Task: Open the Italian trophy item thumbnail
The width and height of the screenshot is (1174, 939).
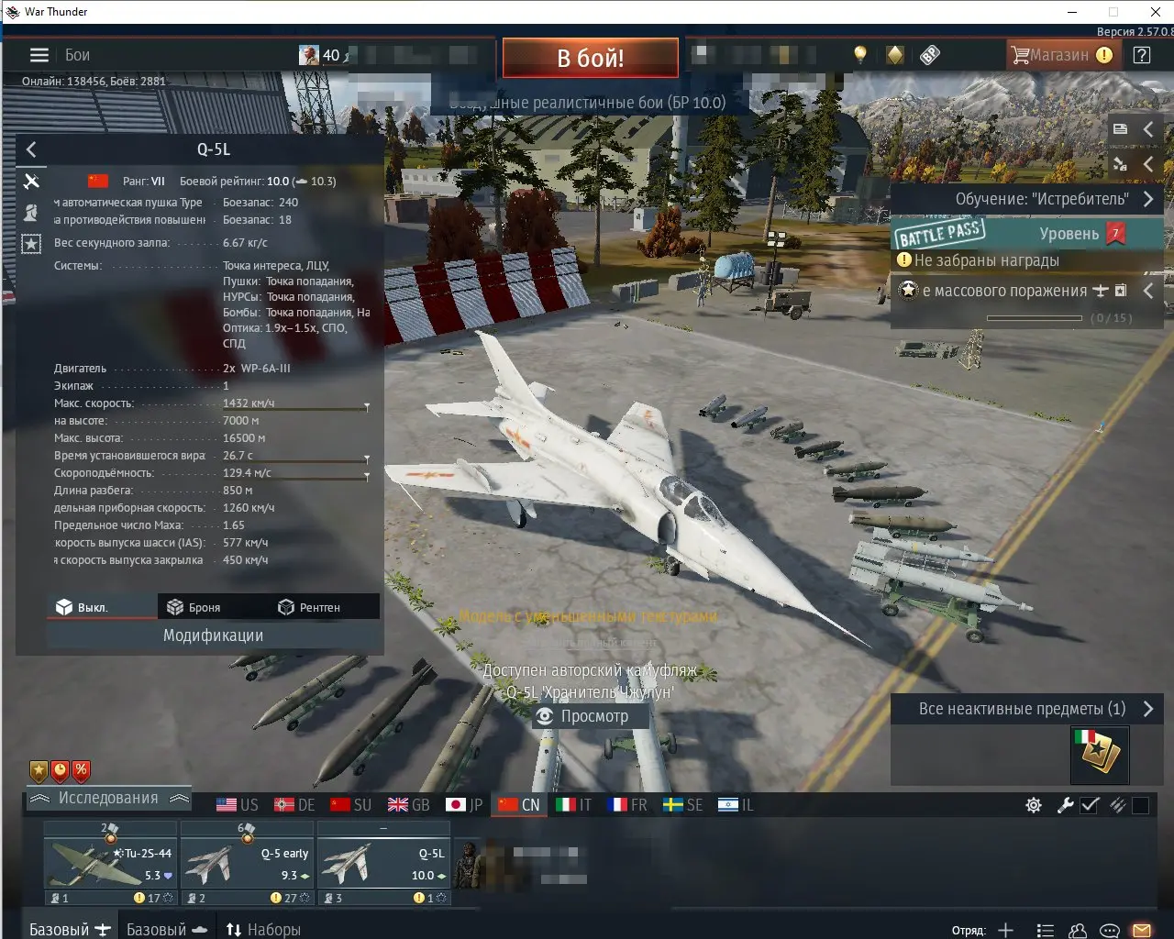Action: [1100, 755]
